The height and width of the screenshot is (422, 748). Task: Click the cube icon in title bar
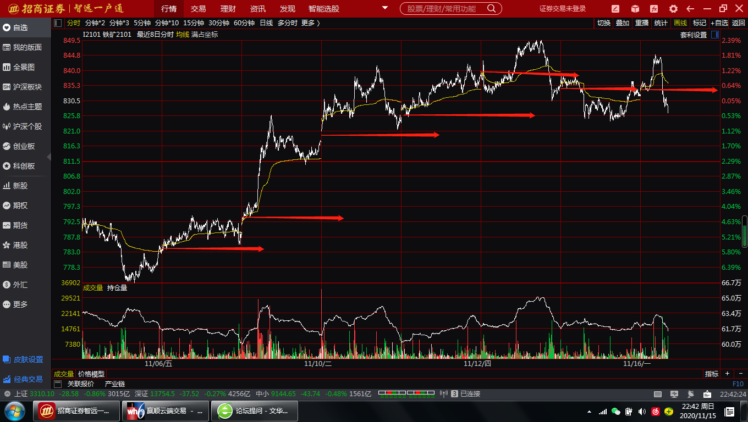click(x=635, y=9)
